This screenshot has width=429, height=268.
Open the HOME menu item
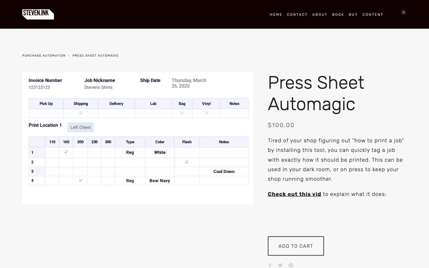pos(276,15)
